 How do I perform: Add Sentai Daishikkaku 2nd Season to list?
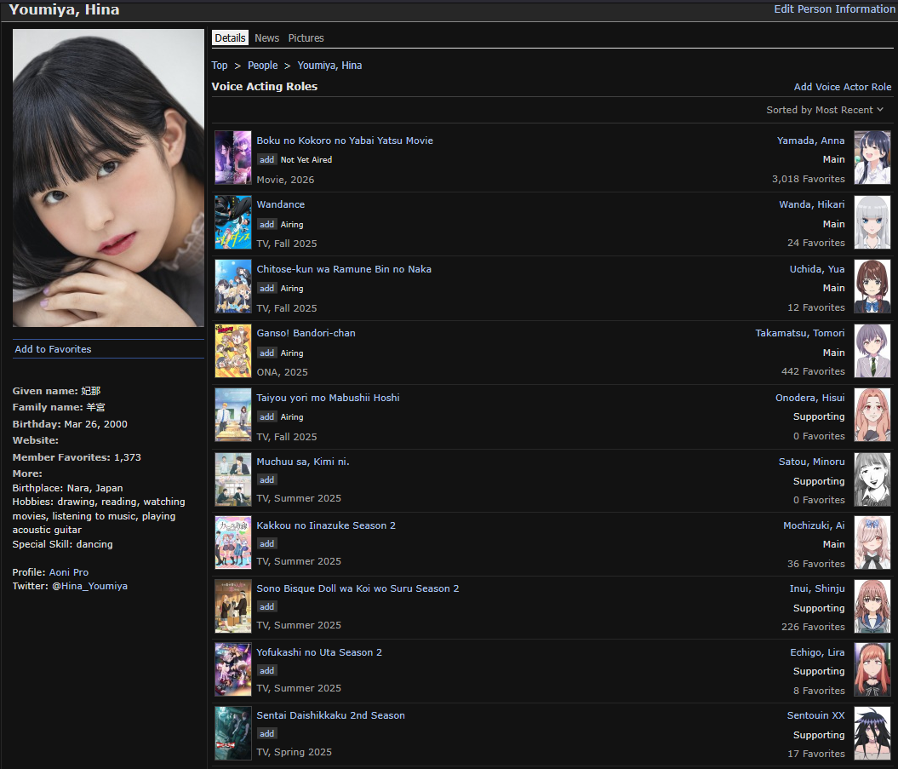point(267,733)
